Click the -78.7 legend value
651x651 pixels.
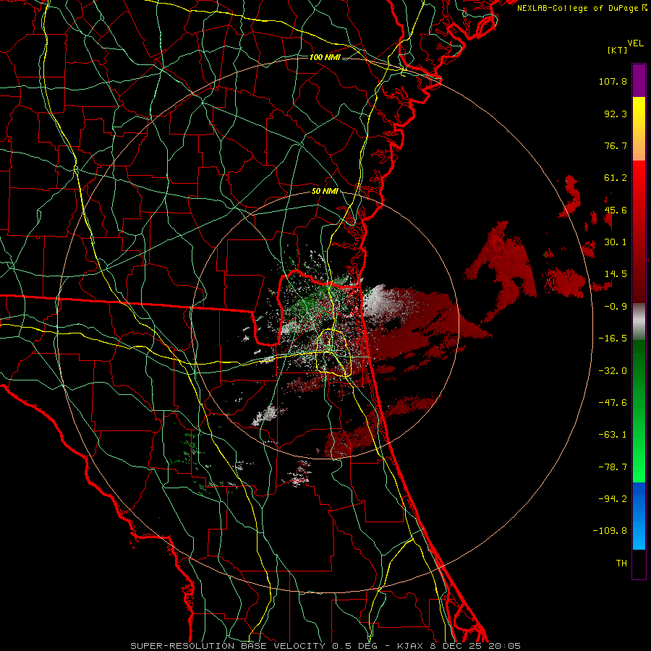tap(613, 467)
